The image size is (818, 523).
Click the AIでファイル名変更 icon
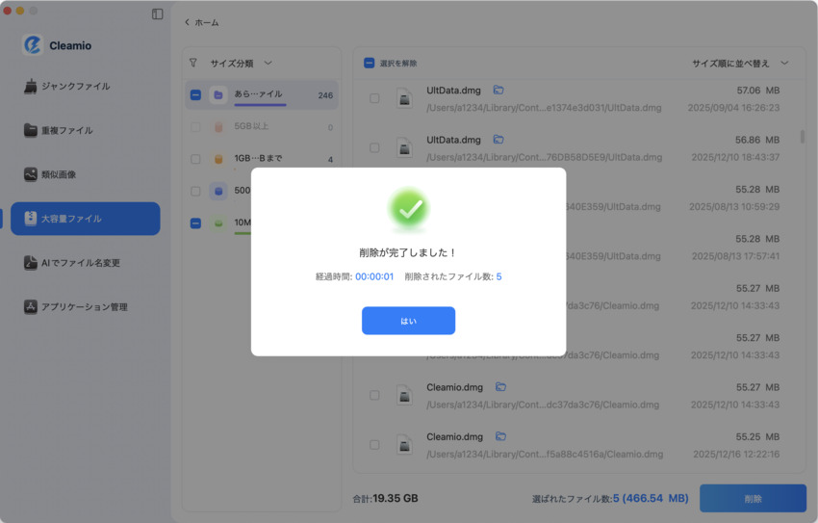point(31,263)
